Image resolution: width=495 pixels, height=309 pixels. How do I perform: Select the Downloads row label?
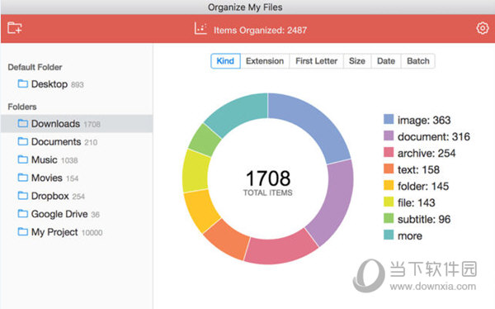coord(55,124)
